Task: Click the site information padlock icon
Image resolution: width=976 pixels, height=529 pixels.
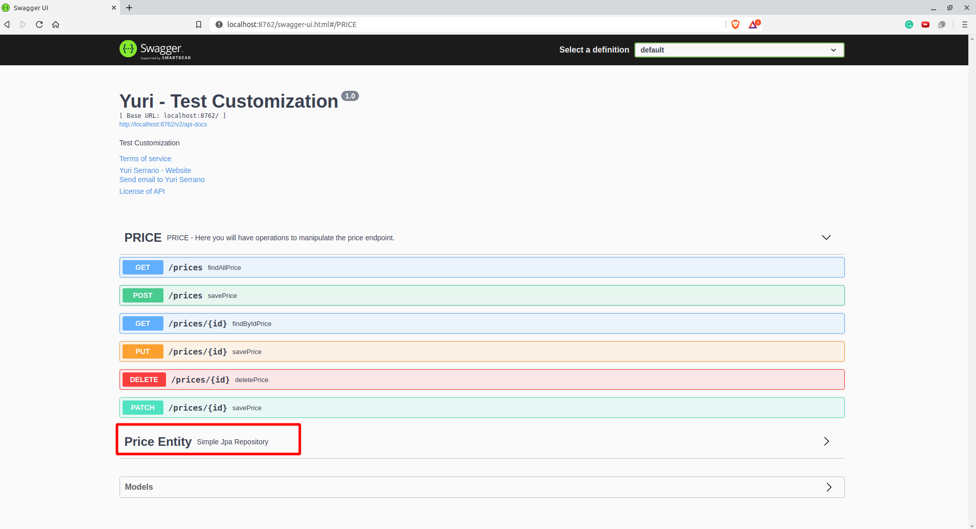Action: 218,24
